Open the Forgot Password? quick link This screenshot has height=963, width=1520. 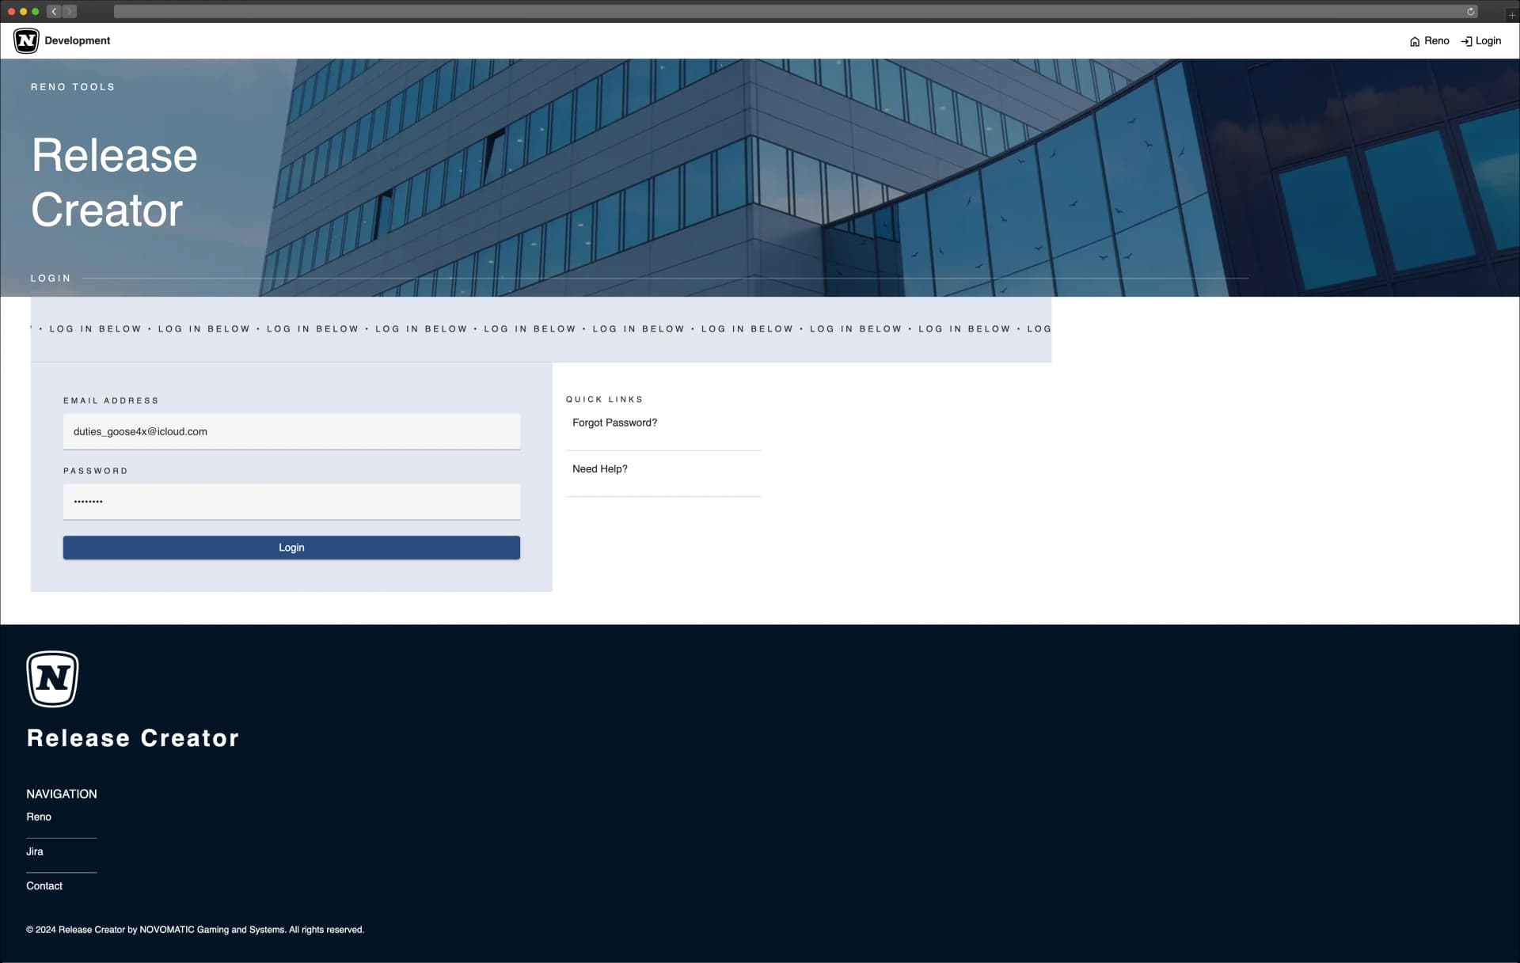(x=614, y=423)
